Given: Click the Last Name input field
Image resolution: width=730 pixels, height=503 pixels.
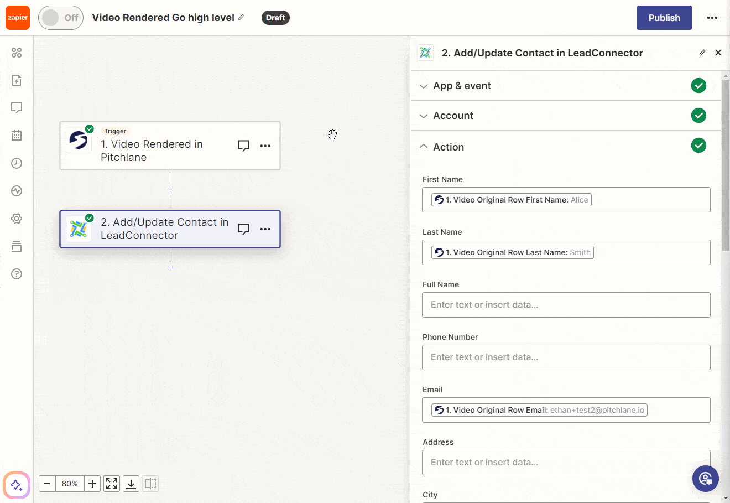Looking at the screenshot, I should (566, 252).
